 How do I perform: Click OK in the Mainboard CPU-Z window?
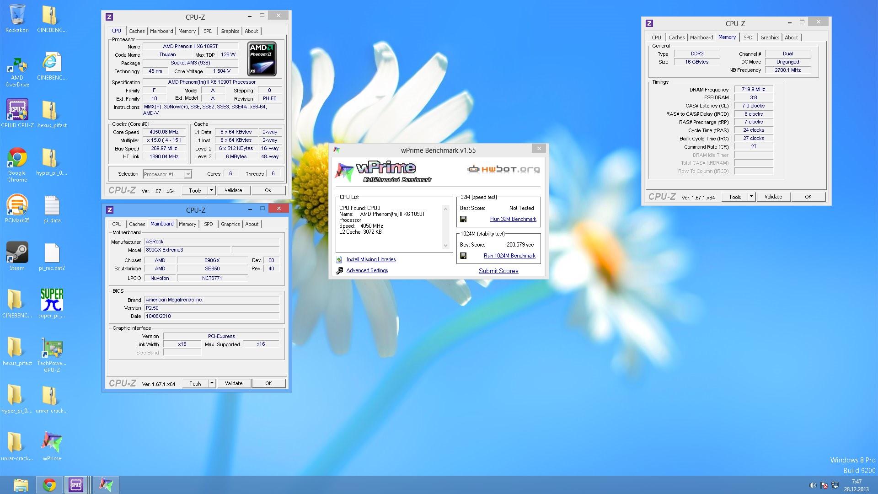point(268,383)
